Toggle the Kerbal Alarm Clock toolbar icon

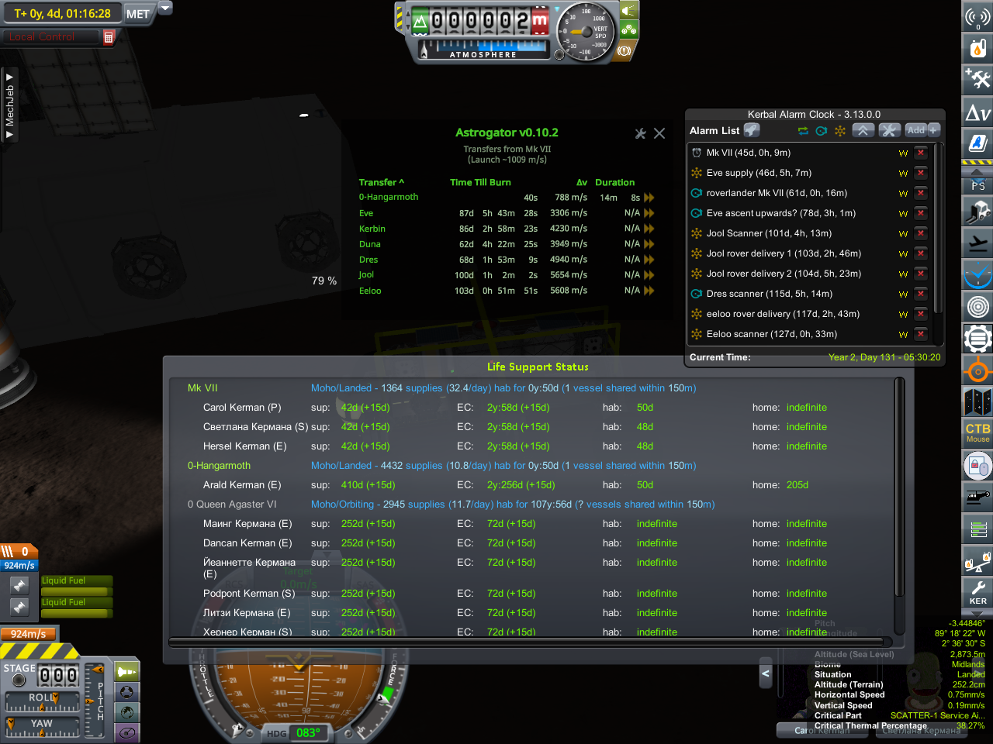[x=977, y=274]
